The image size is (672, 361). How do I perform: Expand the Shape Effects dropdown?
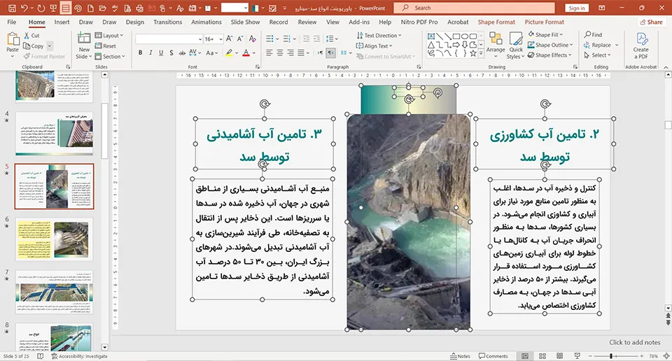(549, 55)
